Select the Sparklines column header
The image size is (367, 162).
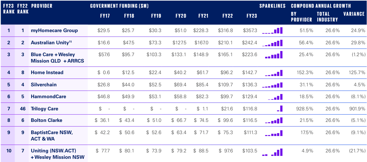pyautogui.click(x=272, y=6)
